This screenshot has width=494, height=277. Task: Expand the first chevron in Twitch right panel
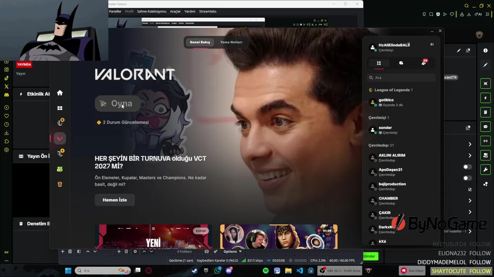[x=470, y=144]
